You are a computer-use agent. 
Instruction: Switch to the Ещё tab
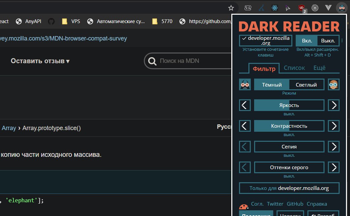click(x=319, y=68)
